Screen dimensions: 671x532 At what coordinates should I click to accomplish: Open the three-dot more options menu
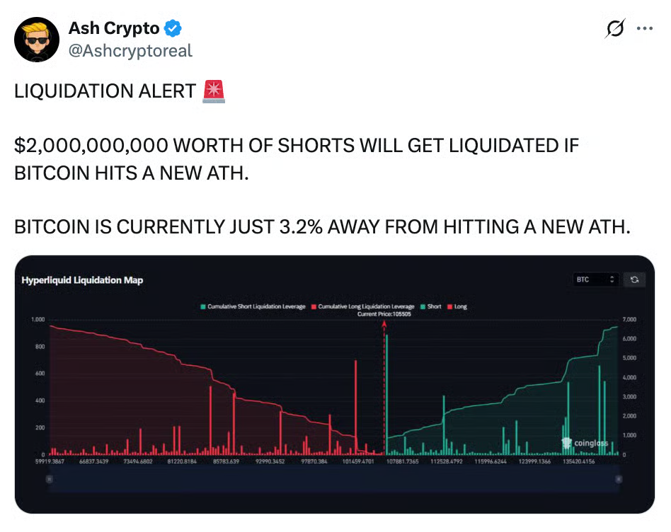click(645, 29)
